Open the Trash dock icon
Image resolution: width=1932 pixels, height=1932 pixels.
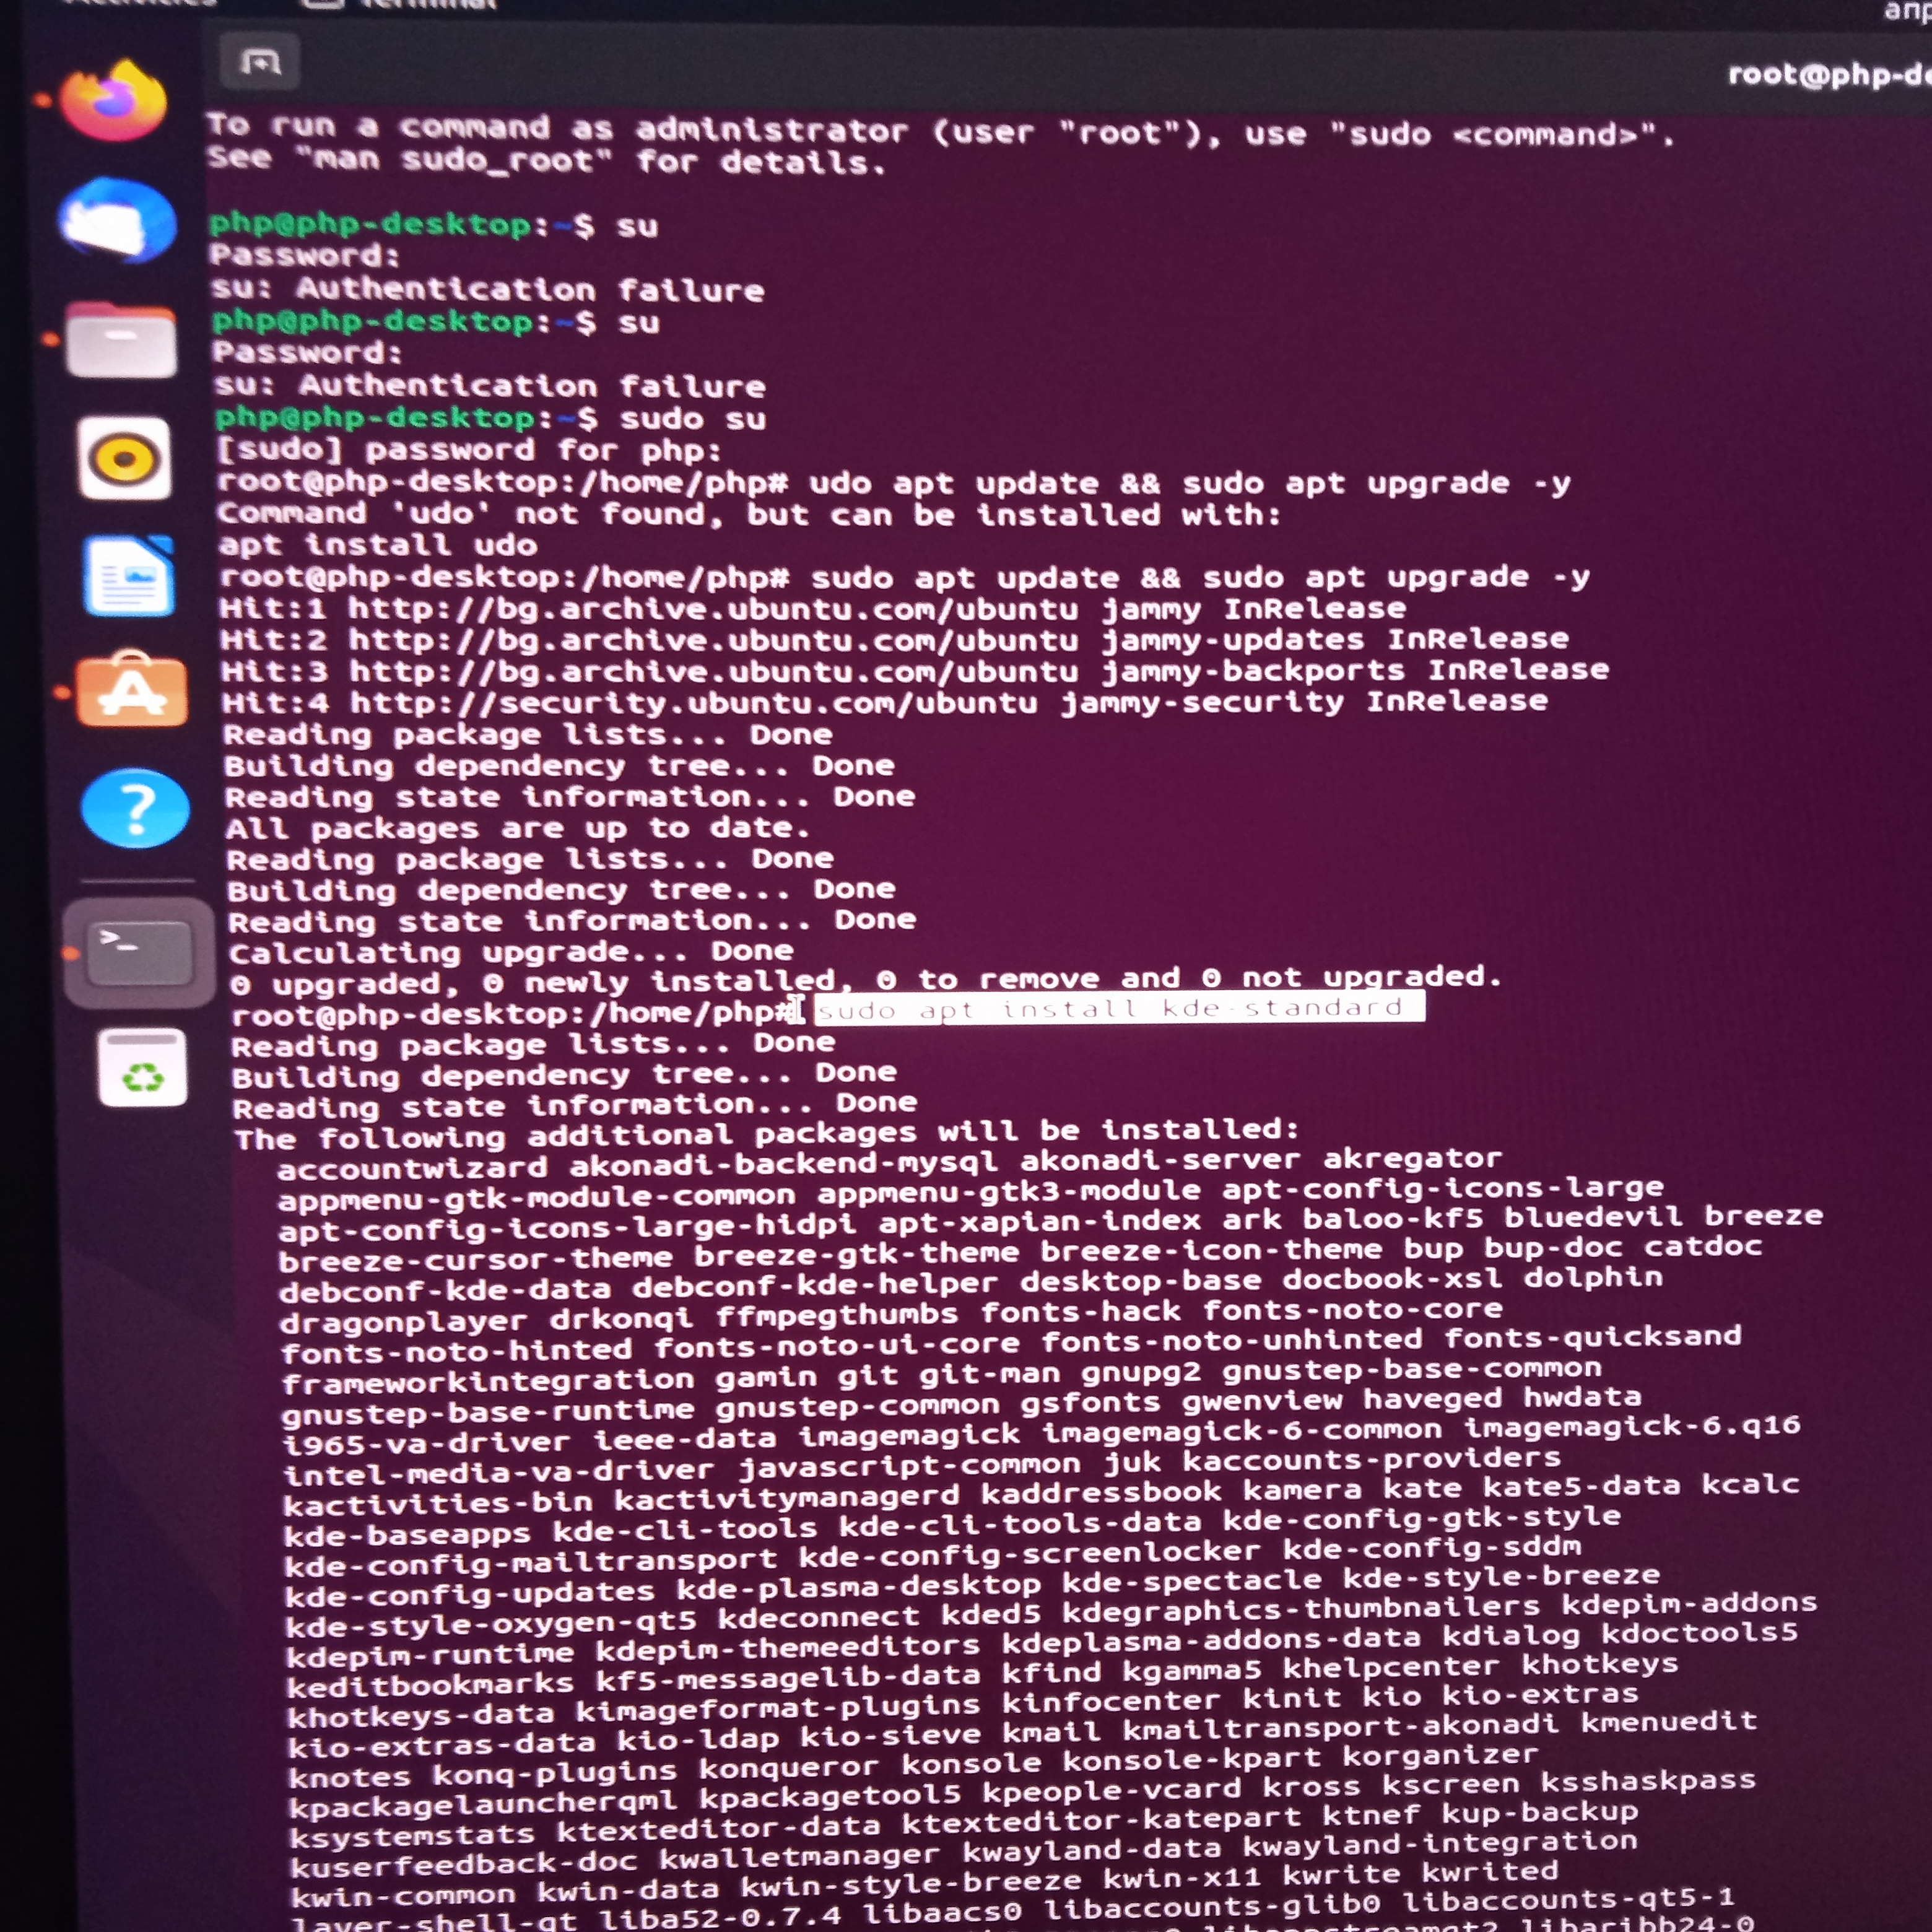click(143, 1067)
